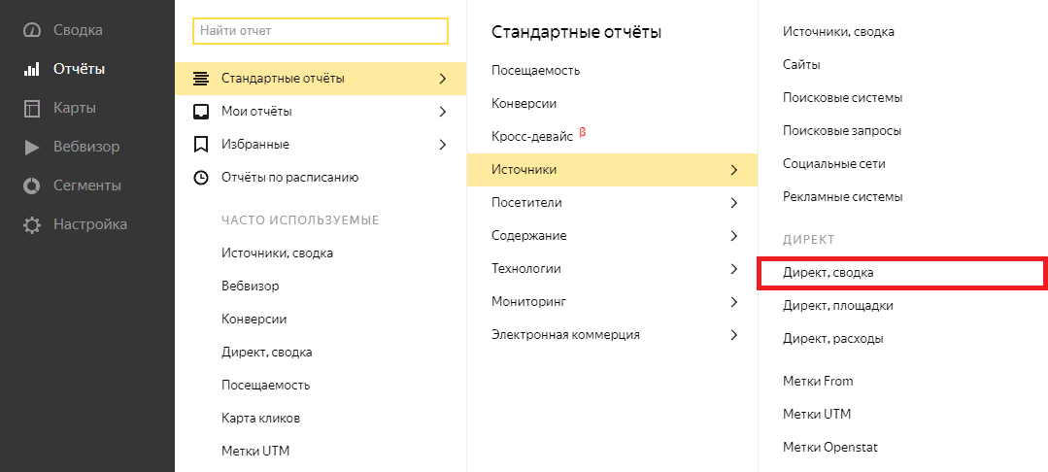
Task: Select Отчёты in the sidebar
Action: point(79,70)
